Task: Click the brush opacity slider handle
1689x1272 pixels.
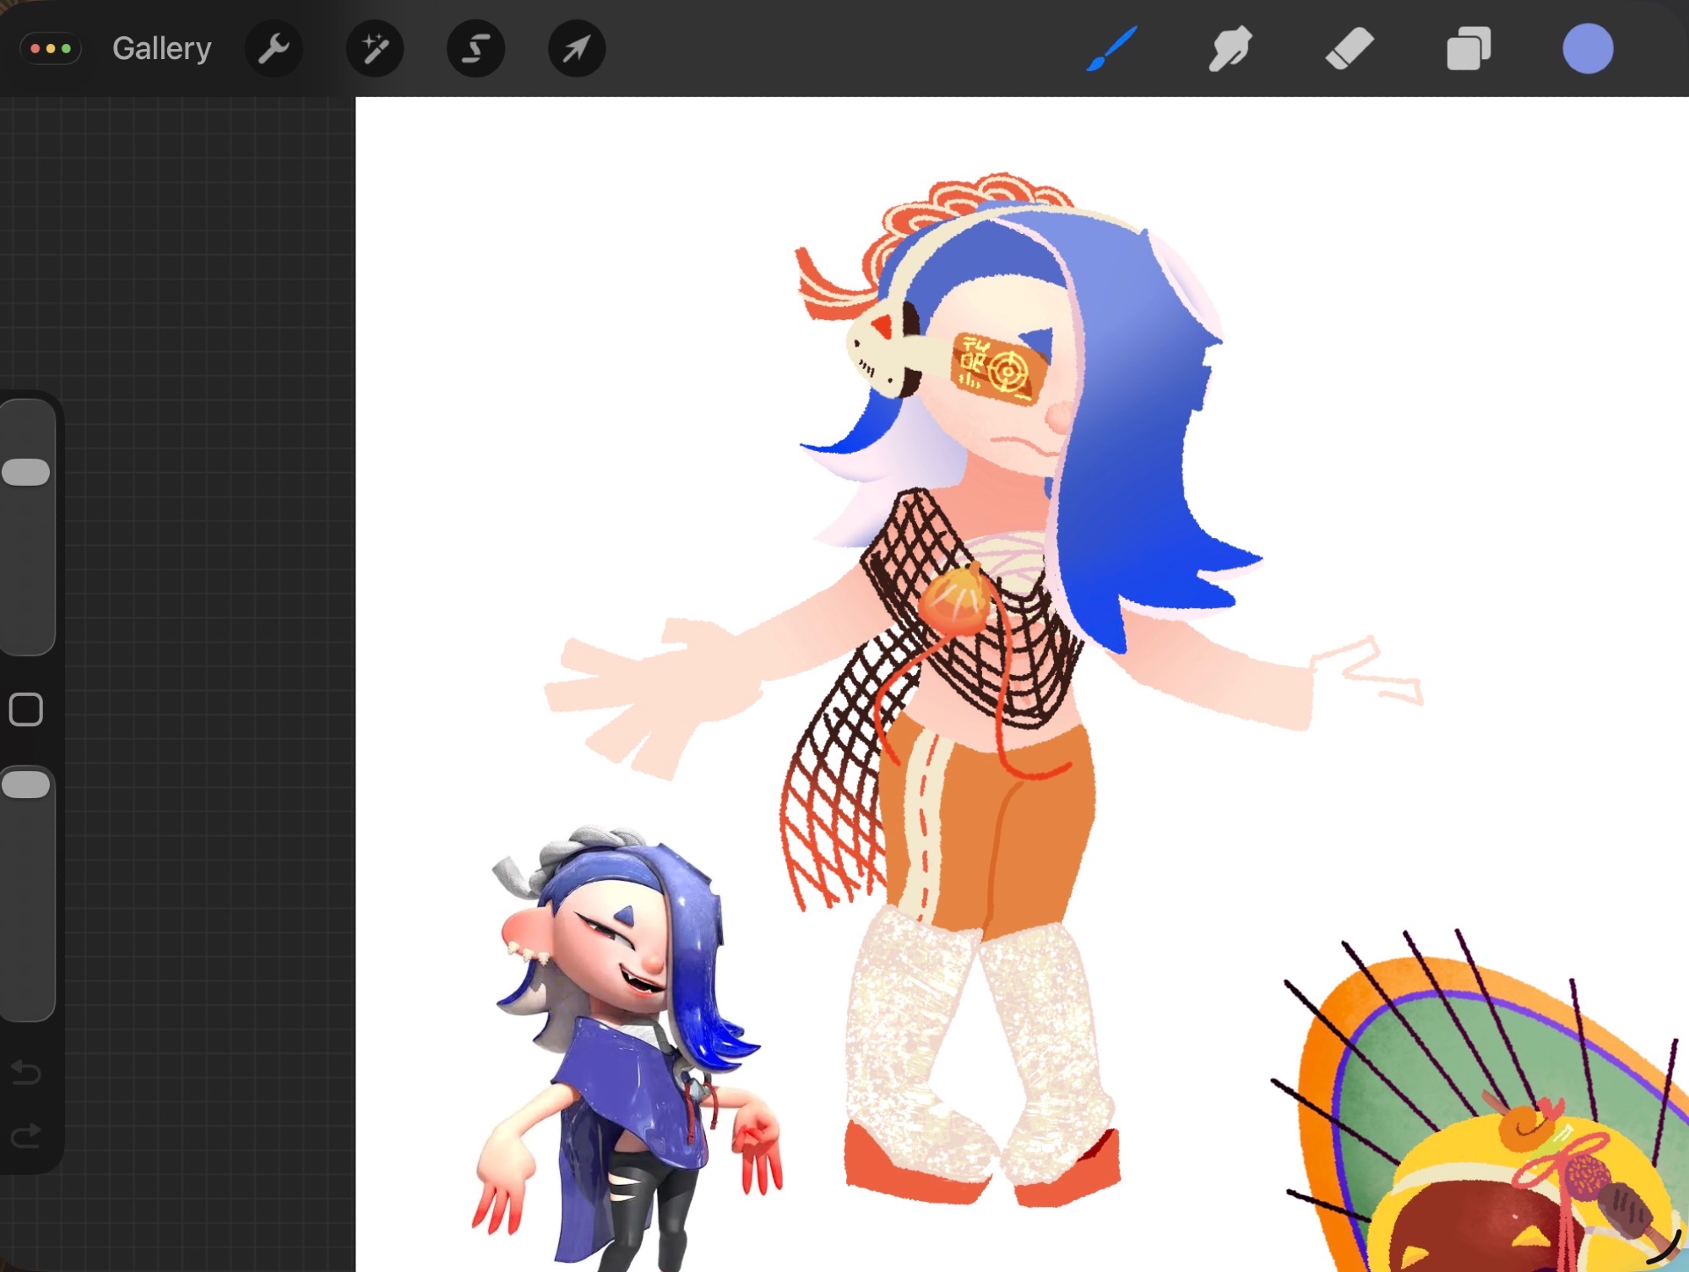Action: 26,785
